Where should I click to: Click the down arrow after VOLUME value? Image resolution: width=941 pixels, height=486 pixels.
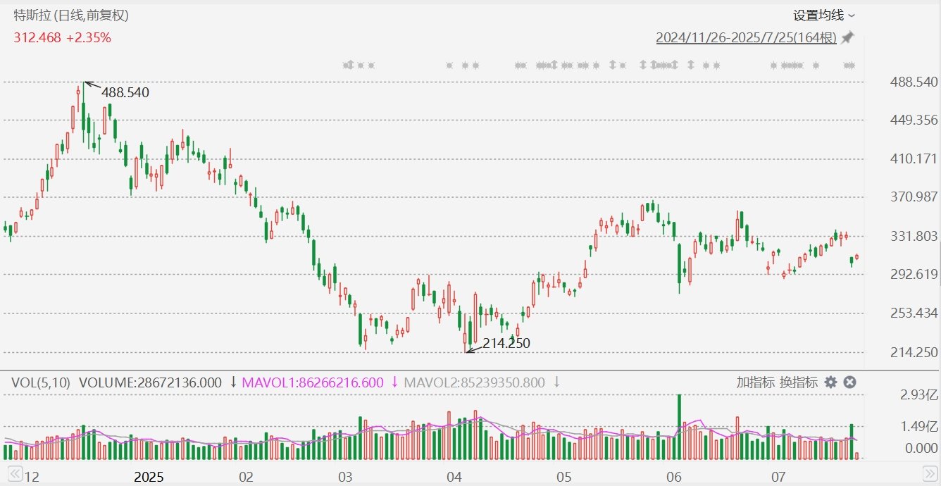click(x=234, y=382)
